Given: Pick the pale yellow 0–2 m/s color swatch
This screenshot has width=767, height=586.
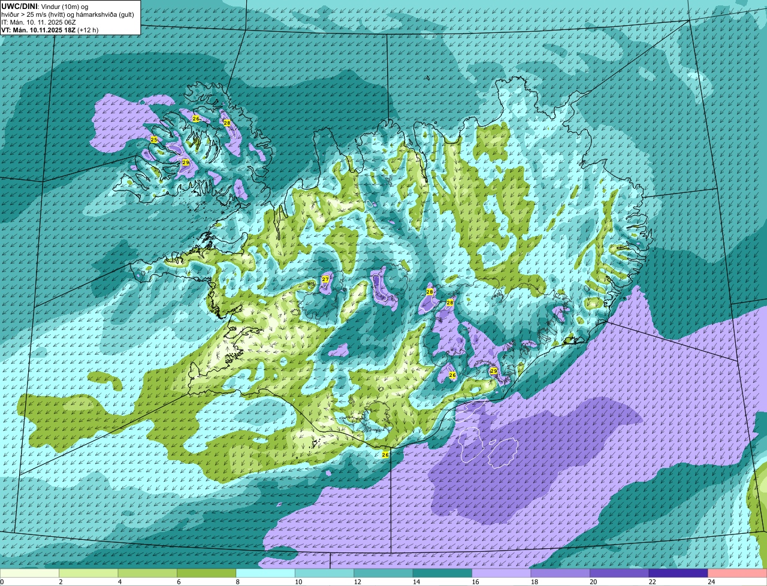Looking at the screenshot, I should click(29, 573).
